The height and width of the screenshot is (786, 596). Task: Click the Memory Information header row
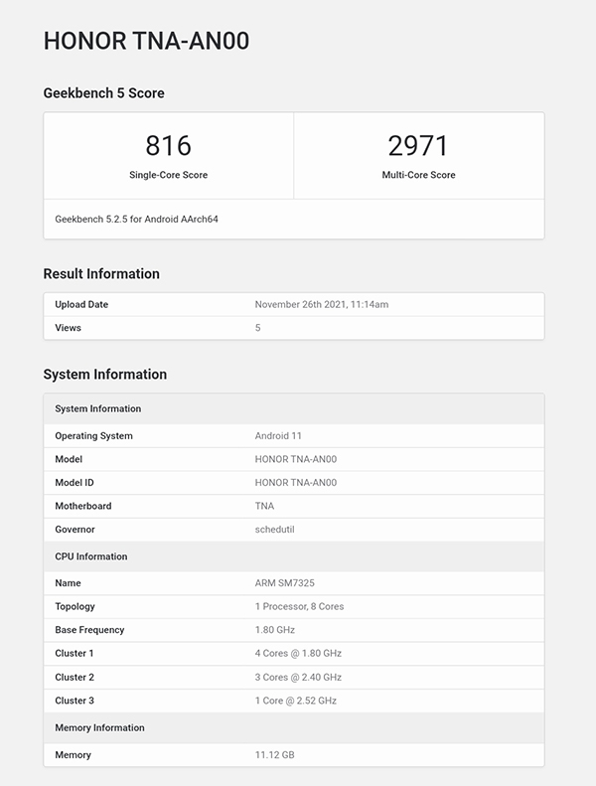[x=294, y=727]
